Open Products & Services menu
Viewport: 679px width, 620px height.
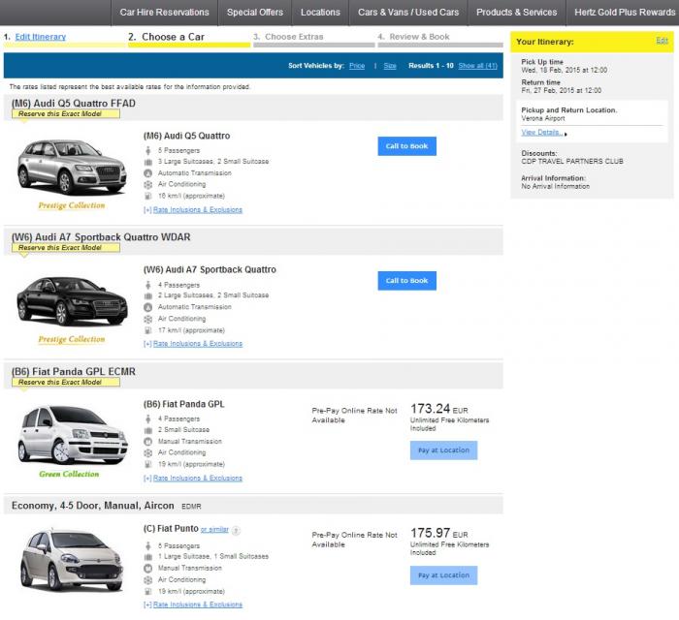pyautogui.click(x=517, y=13)
